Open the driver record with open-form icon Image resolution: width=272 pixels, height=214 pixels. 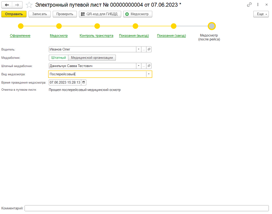point(149,49)
